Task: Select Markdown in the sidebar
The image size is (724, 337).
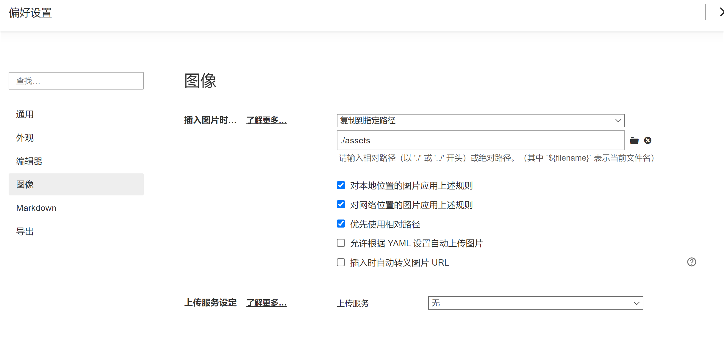Action: [x=36, y=208]
